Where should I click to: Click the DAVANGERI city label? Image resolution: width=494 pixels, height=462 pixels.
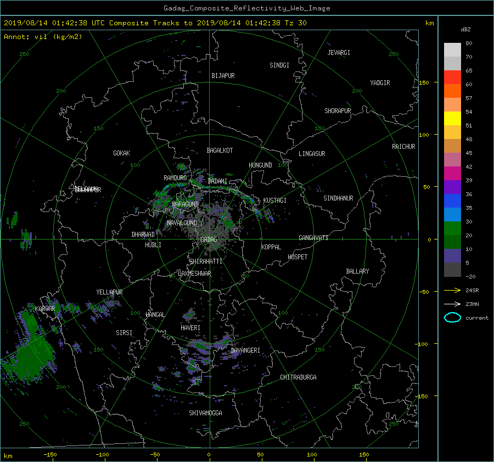click(x=245, y=350)
